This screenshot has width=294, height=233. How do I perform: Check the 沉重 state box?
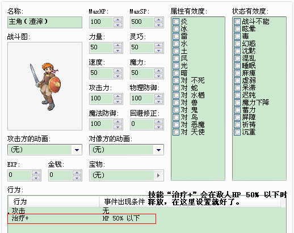(x=237, y=132)
